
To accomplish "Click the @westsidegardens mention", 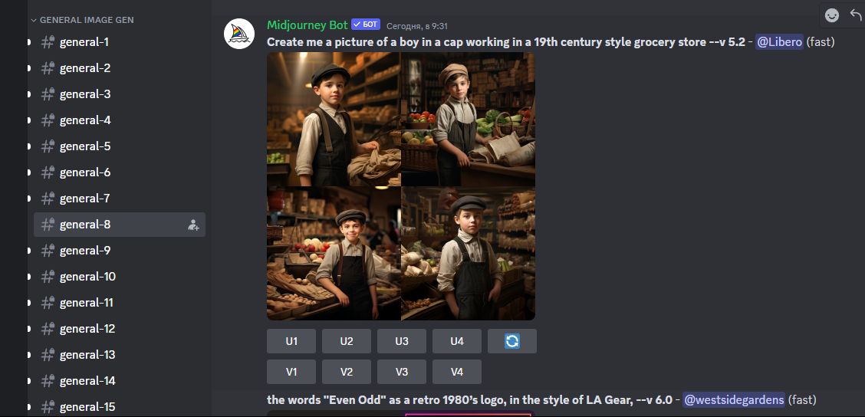I will point(734,399).
